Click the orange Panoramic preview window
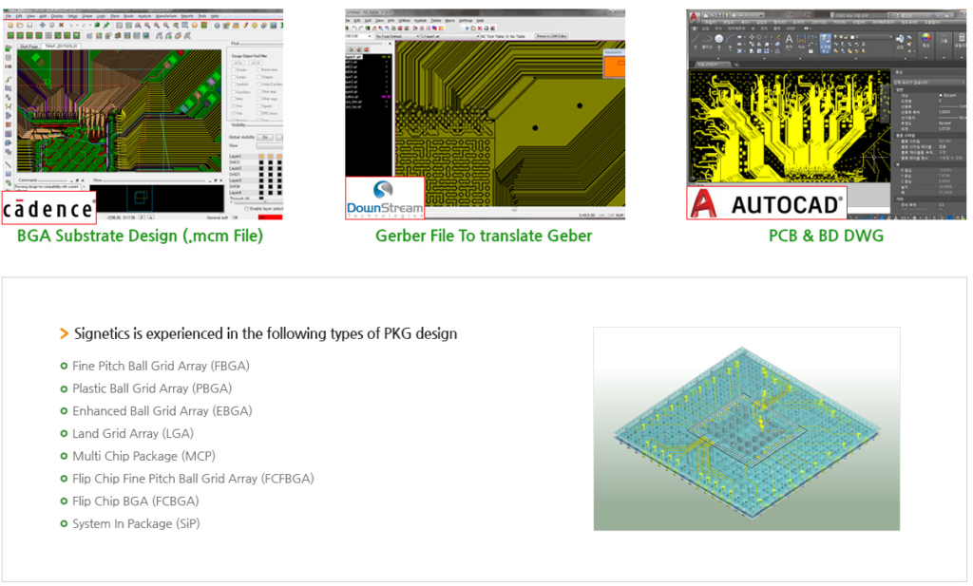The image size is (973, 586). (x=615, y=66)
